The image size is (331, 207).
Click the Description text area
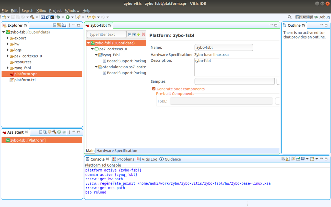pyautogui.click(x=237, y=67)
